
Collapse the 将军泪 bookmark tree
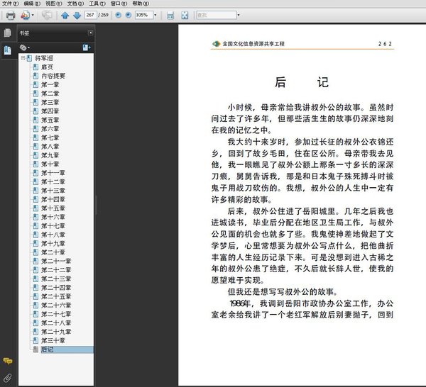click(23, 57)
